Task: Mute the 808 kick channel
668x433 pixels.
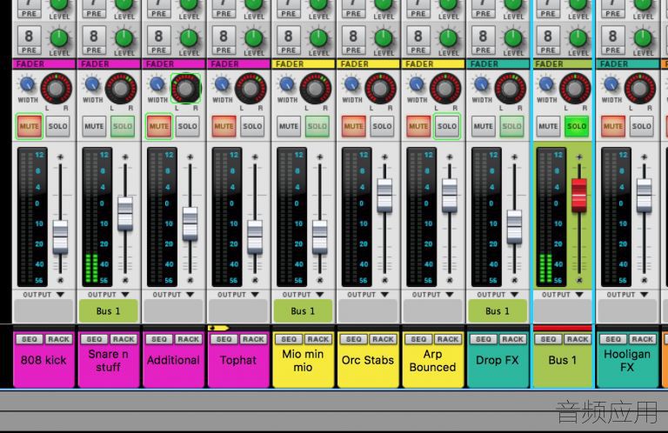Action: [x=30, y=126]
